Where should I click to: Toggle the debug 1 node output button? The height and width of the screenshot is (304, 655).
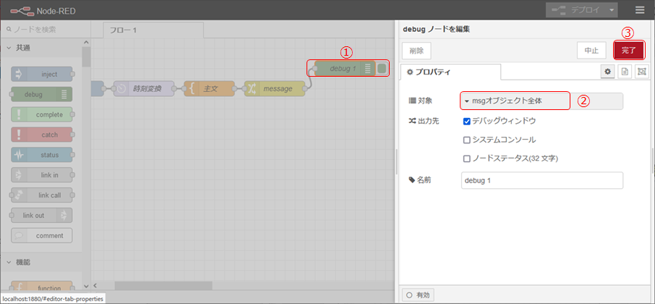[382, 69]
